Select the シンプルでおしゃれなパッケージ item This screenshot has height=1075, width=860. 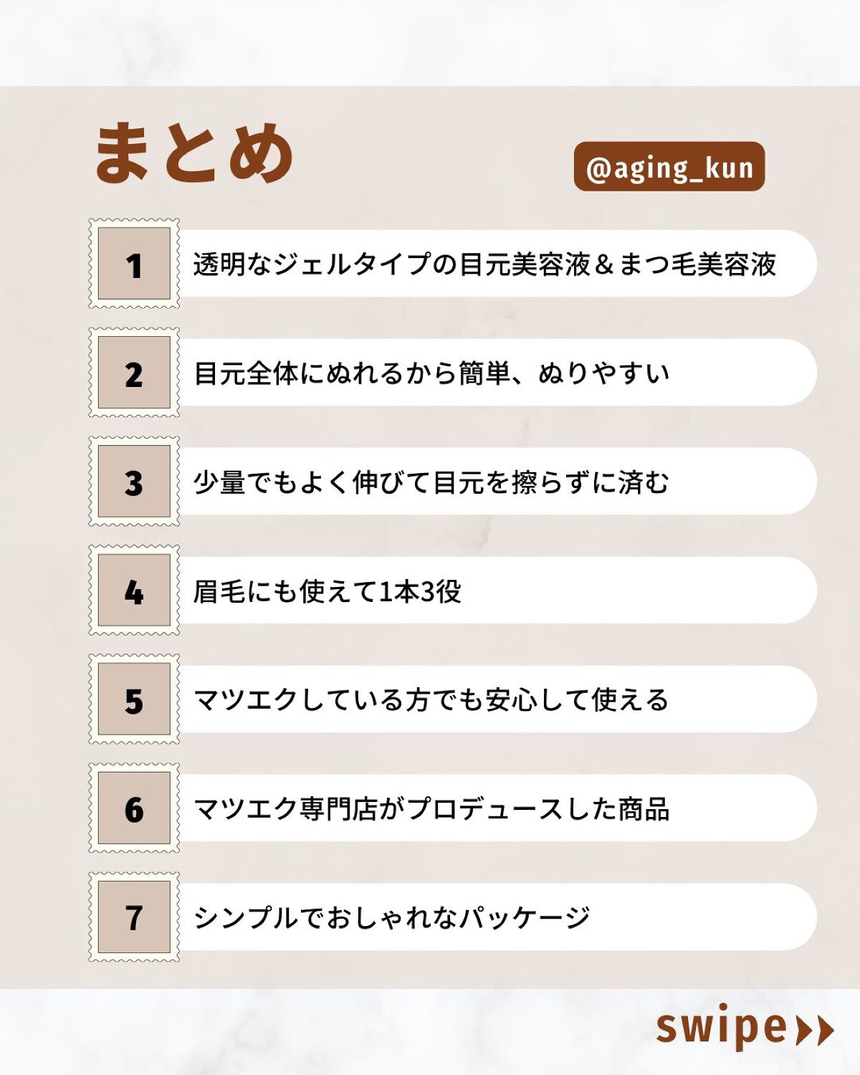coord(392,918)
